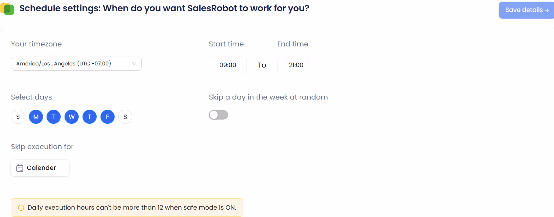Image resolution: width=554 pixels, height=217 pixels.
Task: Deselect Thursday from the active days
Action: coord(89,116)
